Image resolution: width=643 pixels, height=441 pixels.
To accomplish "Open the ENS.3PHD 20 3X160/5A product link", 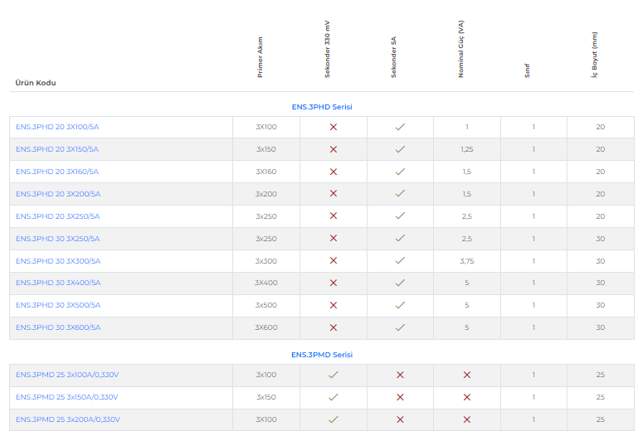I will click(57, 172).
